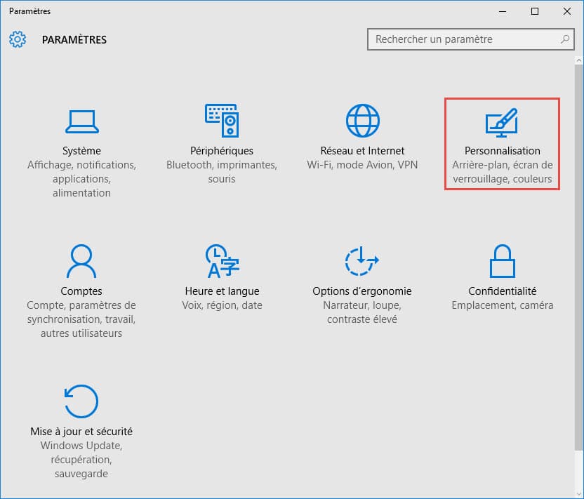
Task: Focus the Rechercher un paramètre field
Action: point(463,39)
